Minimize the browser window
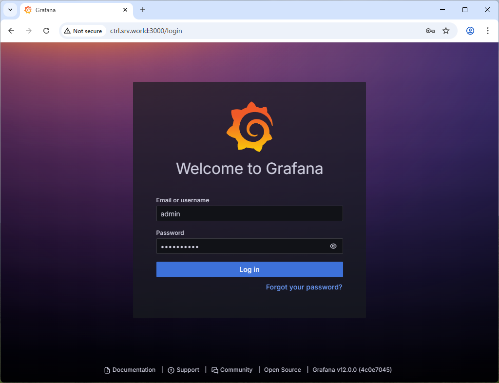 tap(442, 10)
